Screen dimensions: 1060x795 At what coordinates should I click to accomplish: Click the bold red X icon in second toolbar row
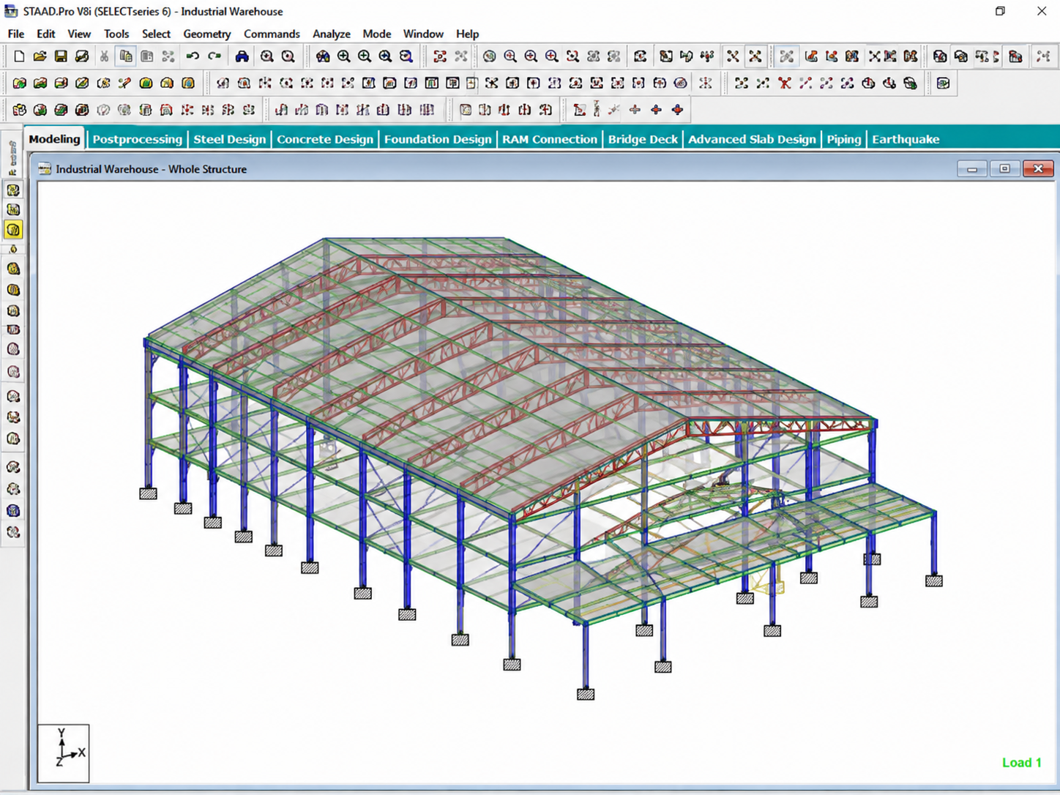pos(785,83)
